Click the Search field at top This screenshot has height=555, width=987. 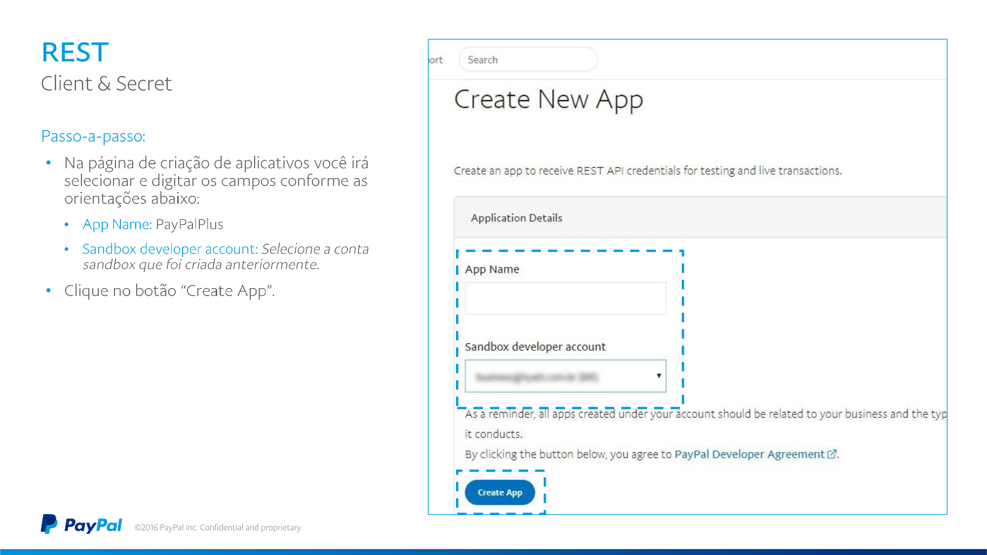[x=528, y=60]
